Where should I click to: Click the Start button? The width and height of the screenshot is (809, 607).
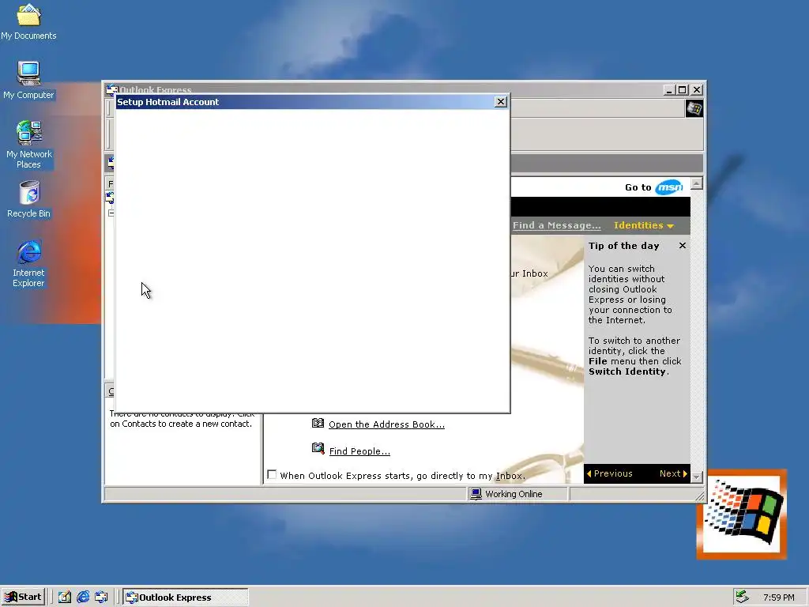point(23,597)
